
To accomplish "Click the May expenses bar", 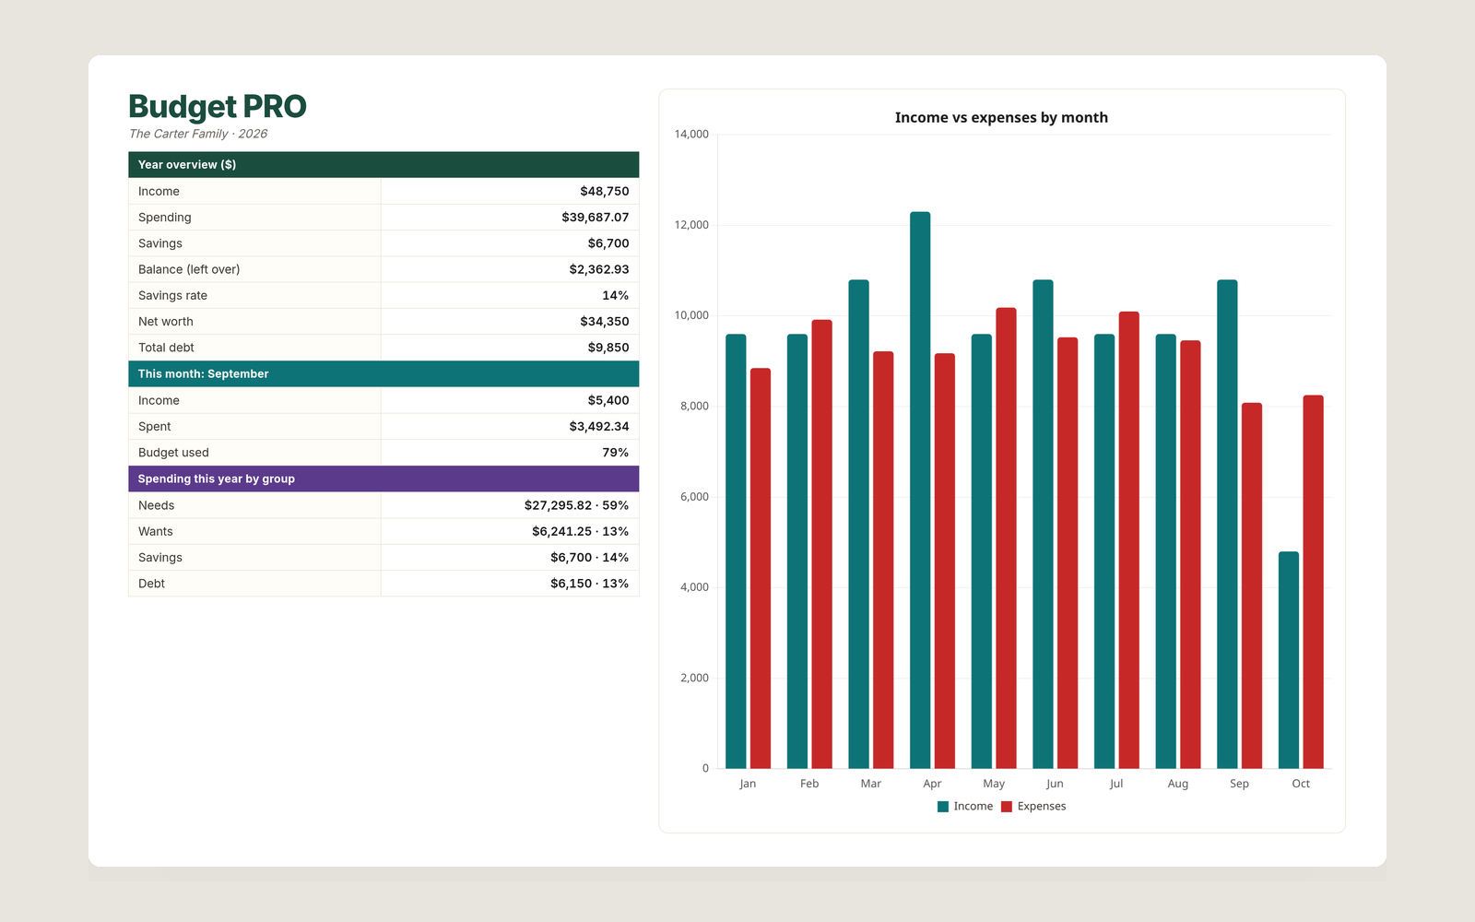I will (1006, 538).
